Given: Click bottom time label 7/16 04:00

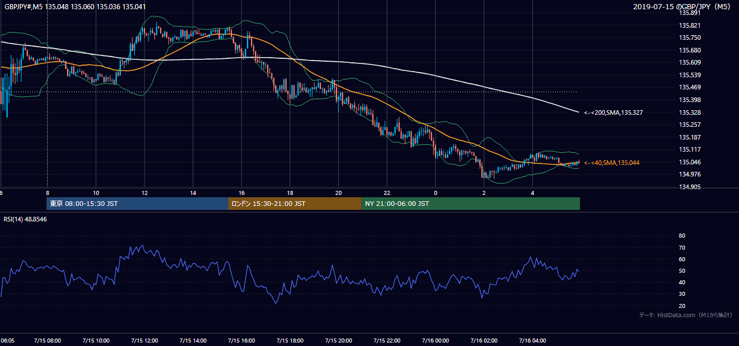Looking at the screenshot, I should coord(533,340).
